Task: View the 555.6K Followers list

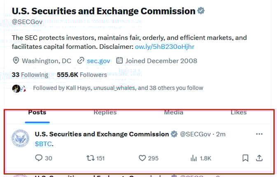Action: click(82, 75)
